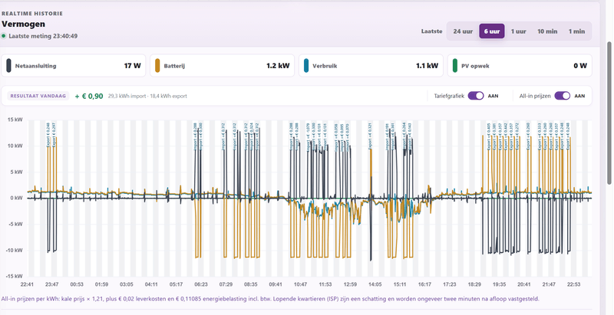This screenshot has height=315, width=614.
Task: Click the dark Netaansluiting legend color pill
Action: pos(8,66)
